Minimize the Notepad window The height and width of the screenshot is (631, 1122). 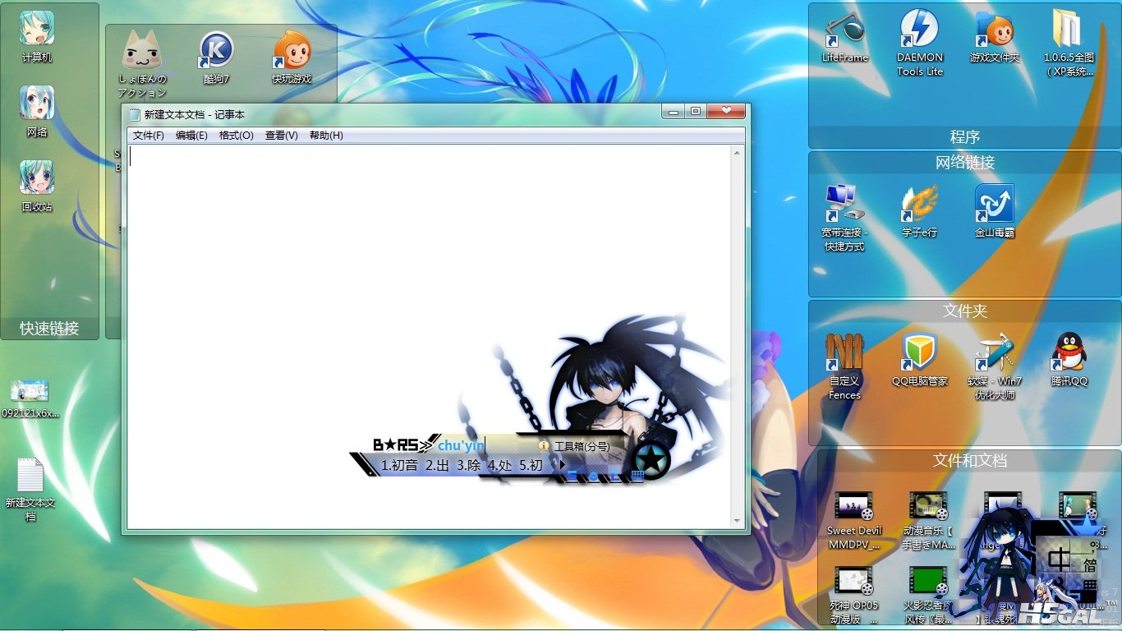[x=674, y=112]
